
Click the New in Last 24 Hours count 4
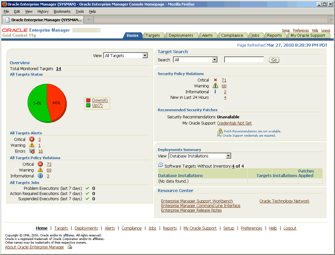click(x=225, y=97)
